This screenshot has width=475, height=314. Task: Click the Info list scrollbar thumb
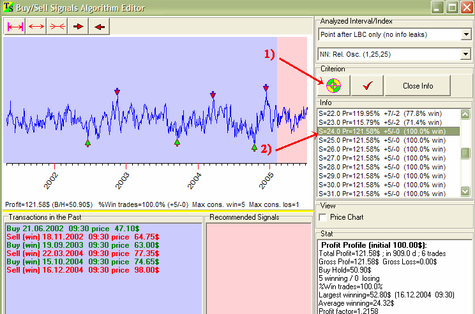tap(465, 153)
